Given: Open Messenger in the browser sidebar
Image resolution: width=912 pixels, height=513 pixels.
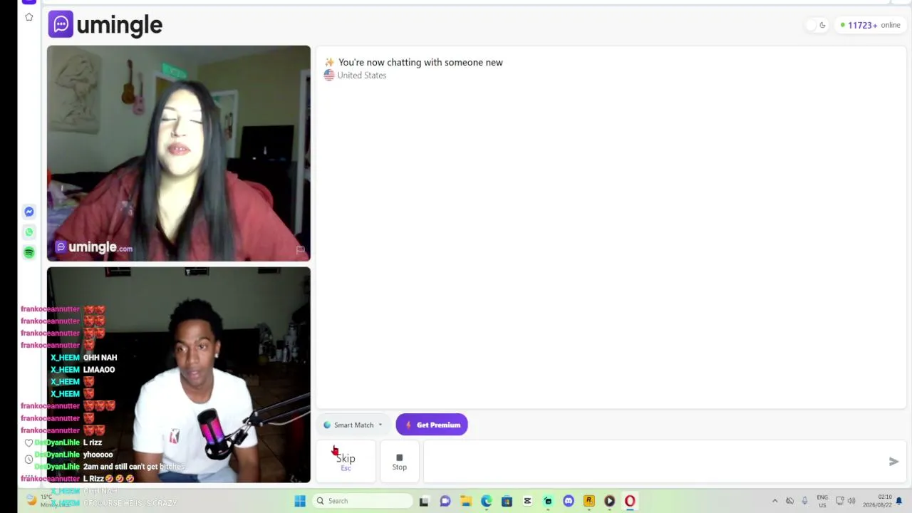Looking at the screenshot, I should coord(29,212).
